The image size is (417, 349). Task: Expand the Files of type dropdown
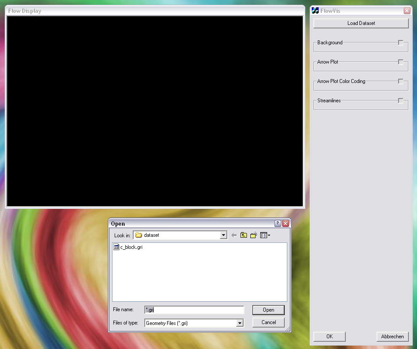[240, 323]
